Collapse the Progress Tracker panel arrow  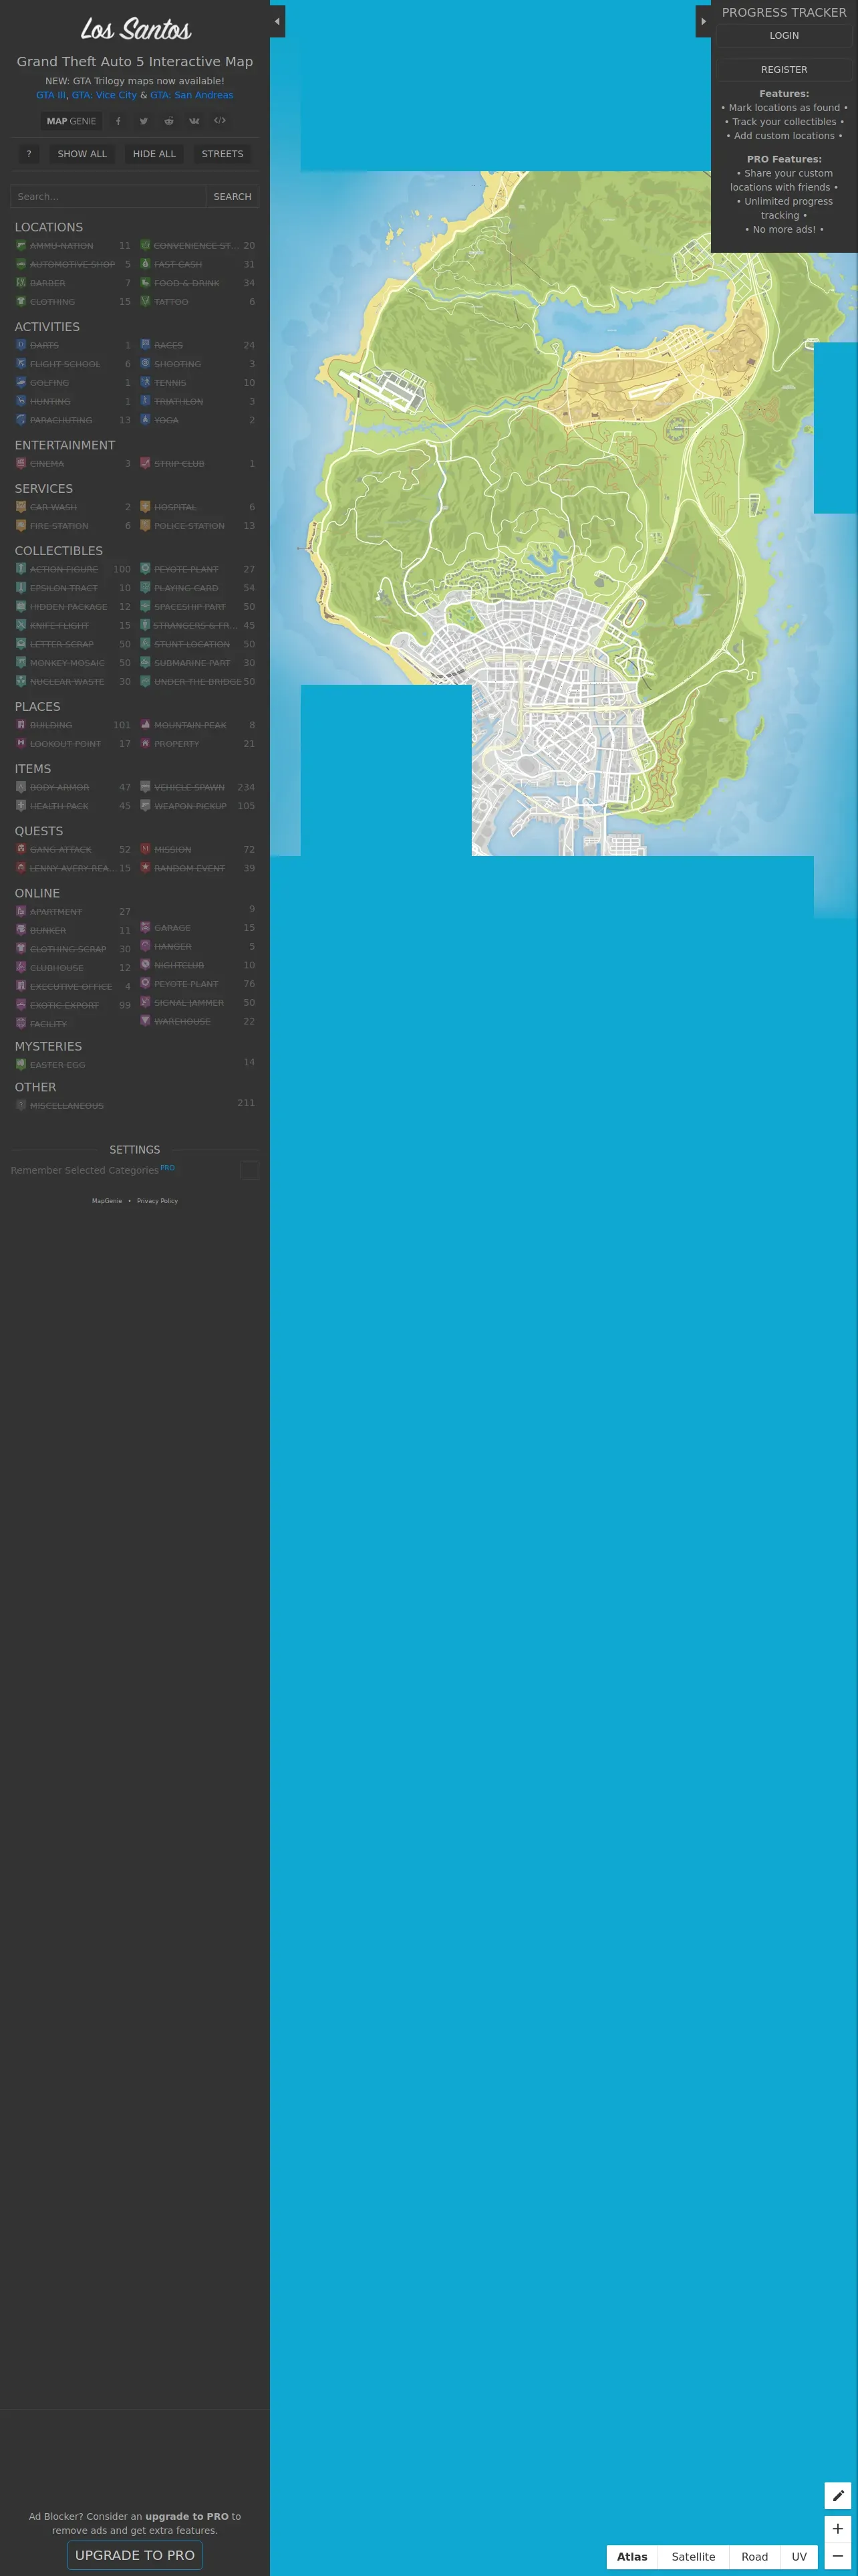pos(703,21)
